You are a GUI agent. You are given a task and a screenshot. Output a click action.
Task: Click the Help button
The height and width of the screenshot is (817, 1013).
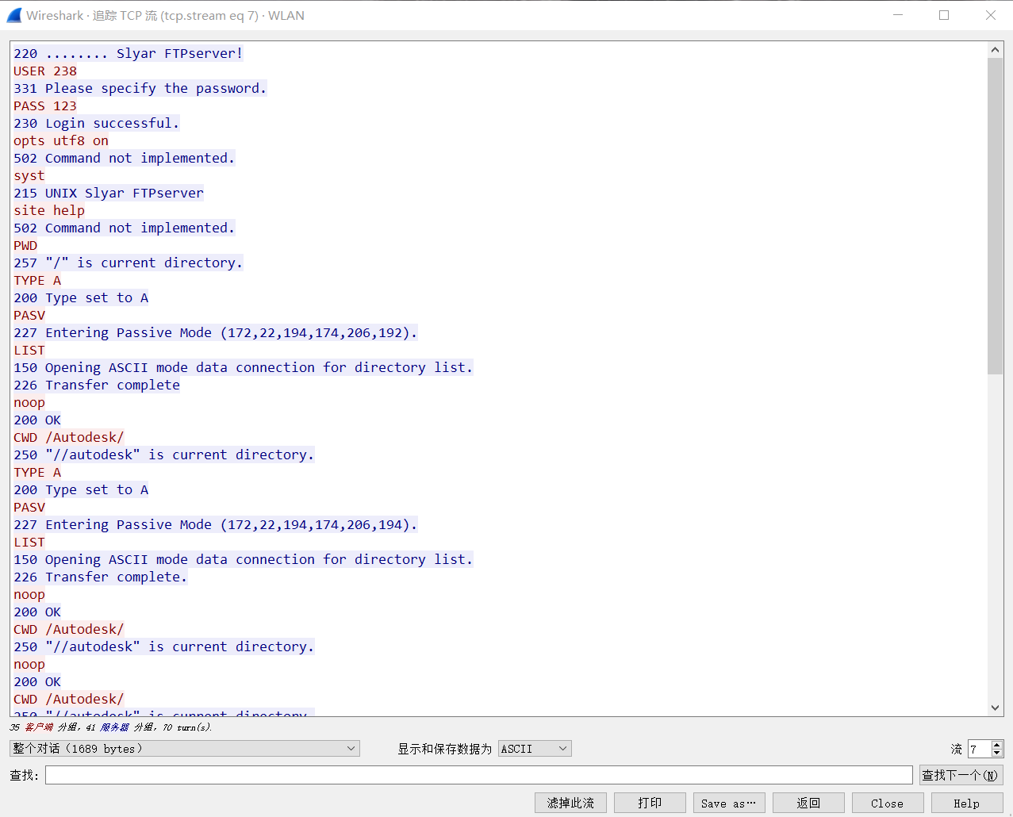pos(967,803)
